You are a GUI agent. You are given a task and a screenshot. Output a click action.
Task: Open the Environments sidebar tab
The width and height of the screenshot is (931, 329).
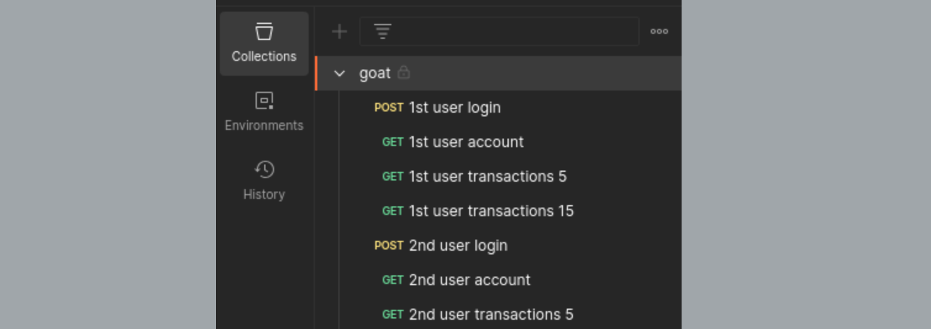point(264,112)
